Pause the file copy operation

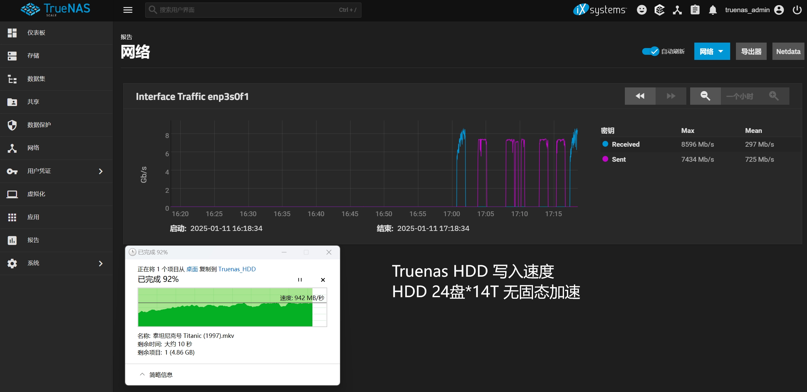(300, 280)
